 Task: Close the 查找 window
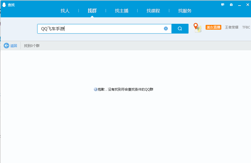pyautogui.click(x=248, y=5)
